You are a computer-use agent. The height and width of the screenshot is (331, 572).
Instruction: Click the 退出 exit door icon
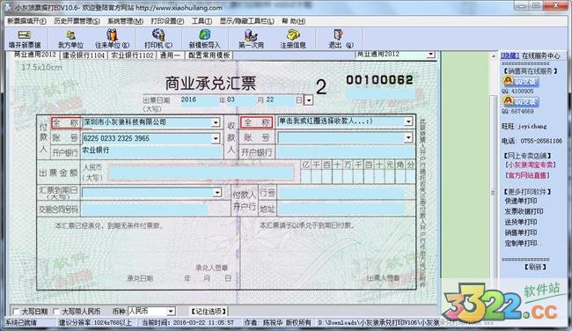tap(340, 39)
